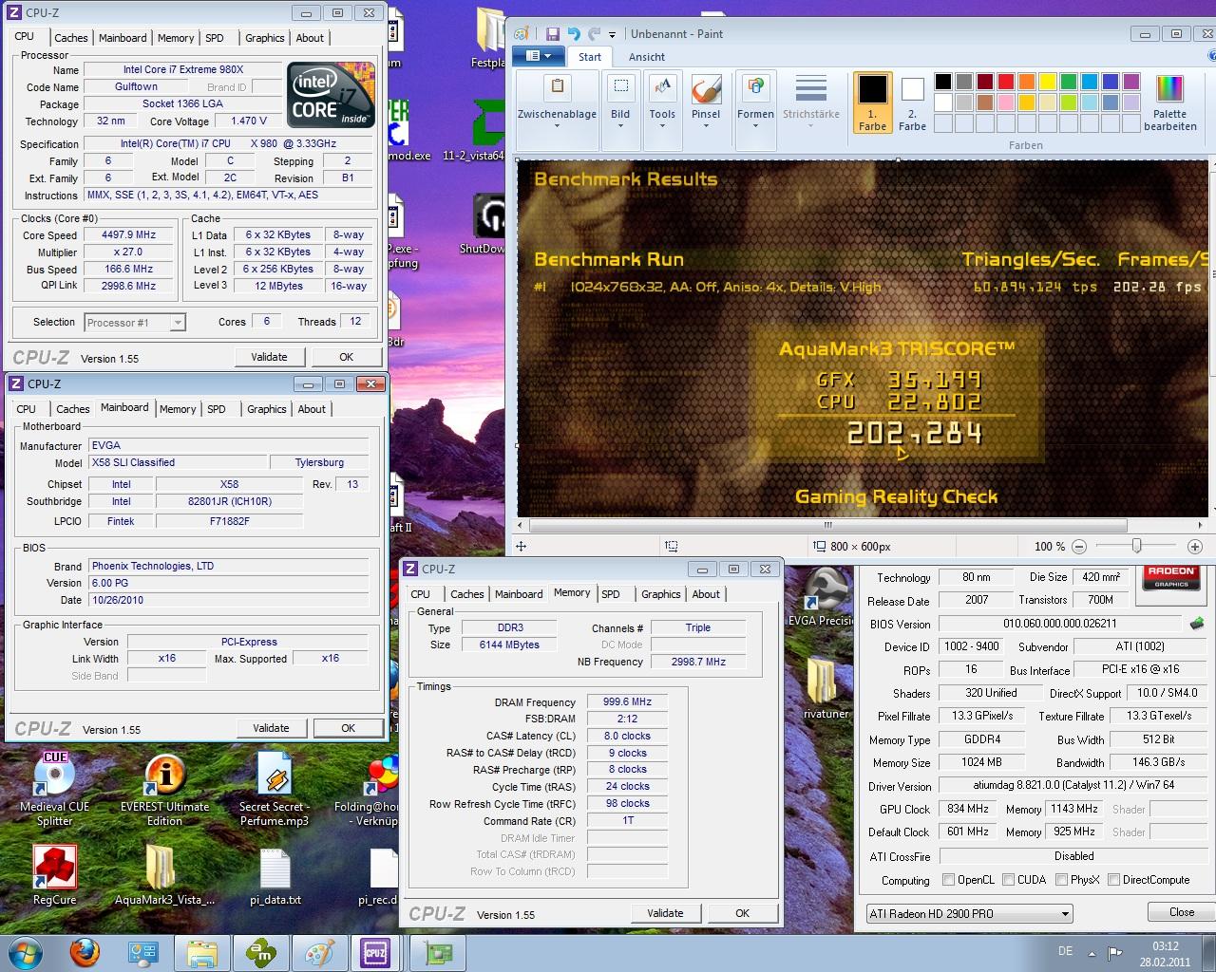Open Windows Explorer from the taskbar
Screen dimensions: 1216x972
tap(201, 952)
